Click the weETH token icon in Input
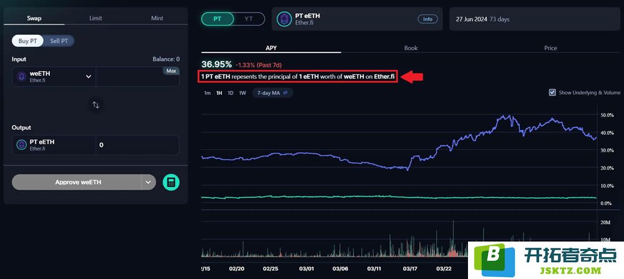The width and height of the screenshot is (624, 279). click(x=21, y=76)
